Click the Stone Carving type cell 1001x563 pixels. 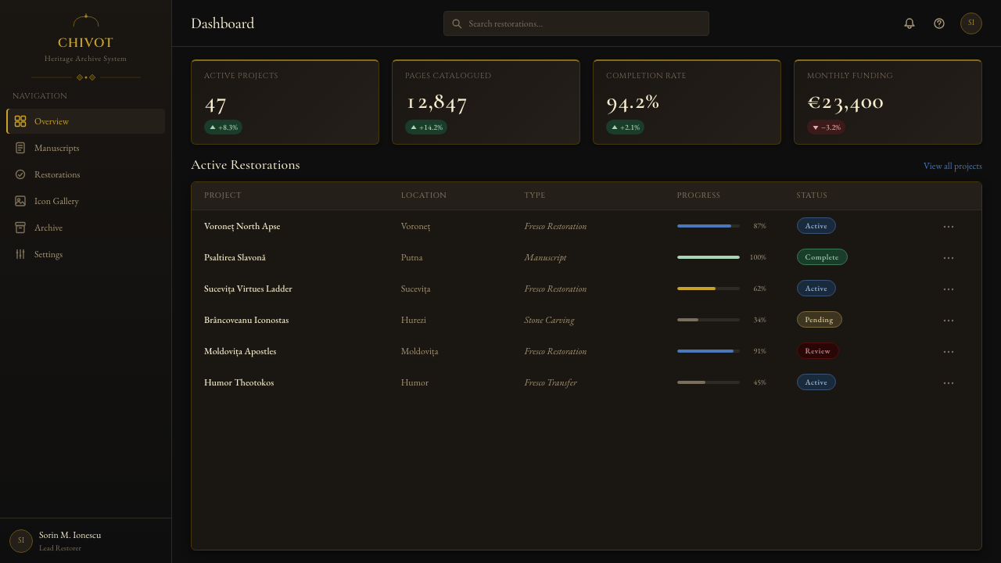point(549,320)
